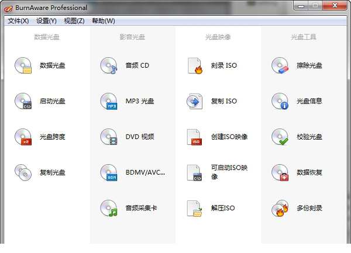Click the 多份刻录 burning discs icon
351x253 pixels.
tap(280, 208)
